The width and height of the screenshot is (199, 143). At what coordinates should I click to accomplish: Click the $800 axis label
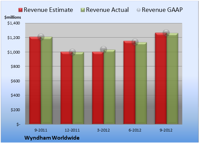click(15, 66)
